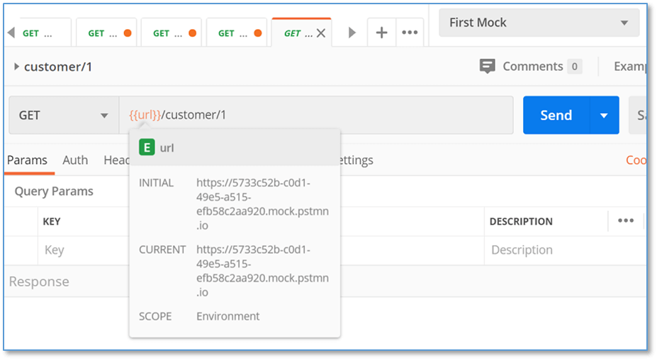657x360 pixels.
Task: Close the active GET request tab
Action: (321, 33)
